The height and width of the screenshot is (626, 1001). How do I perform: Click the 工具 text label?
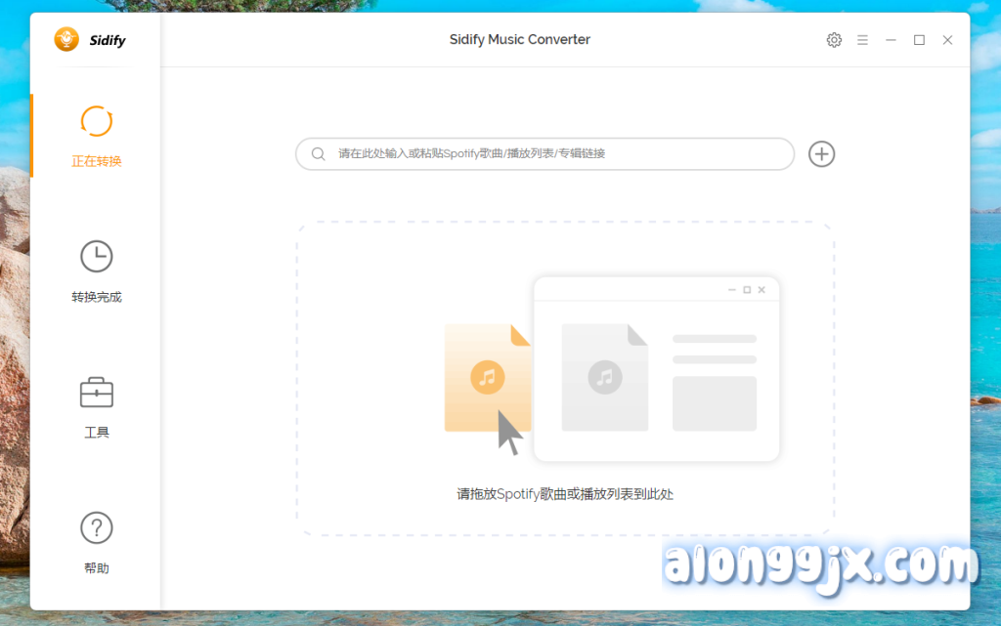[x=96, y=433]
